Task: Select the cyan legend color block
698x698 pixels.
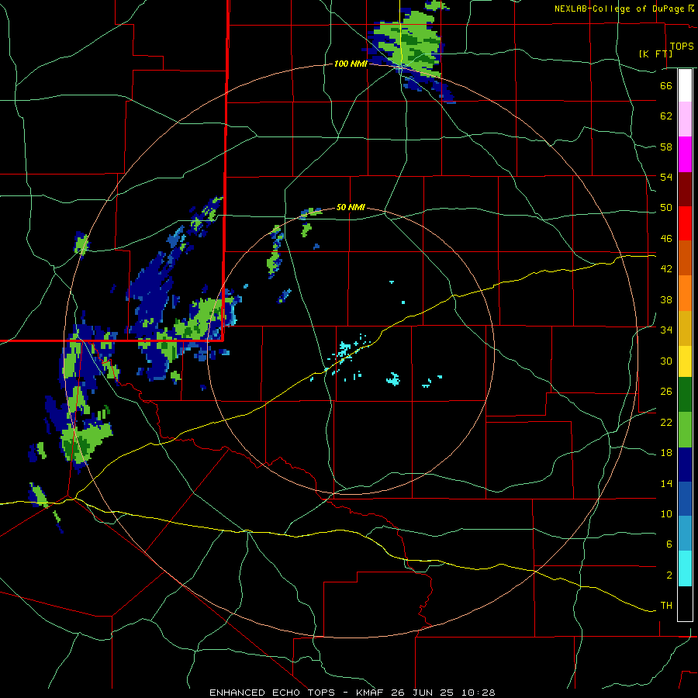Action: (x=685, y=568)
